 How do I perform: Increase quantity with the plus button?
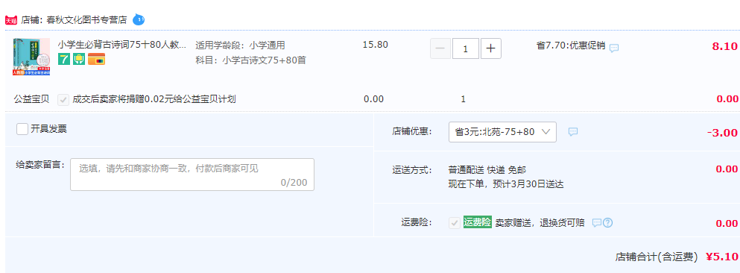tap(491, 48)
